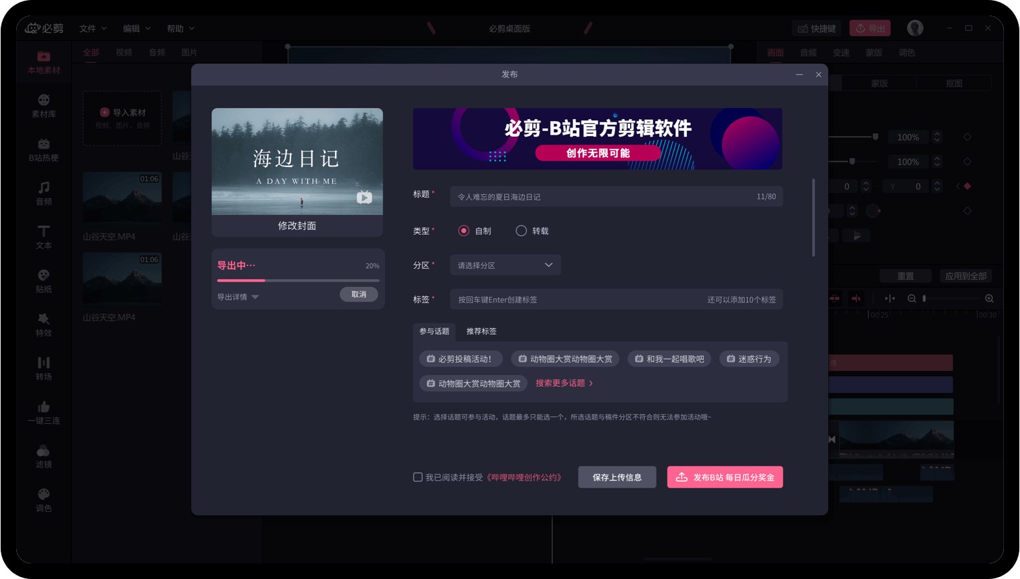Viewport: 1020px width, 579px height.
Task: Click the stepper next to Y value 0
Action: pyautogui.click(x=937, y=187)
